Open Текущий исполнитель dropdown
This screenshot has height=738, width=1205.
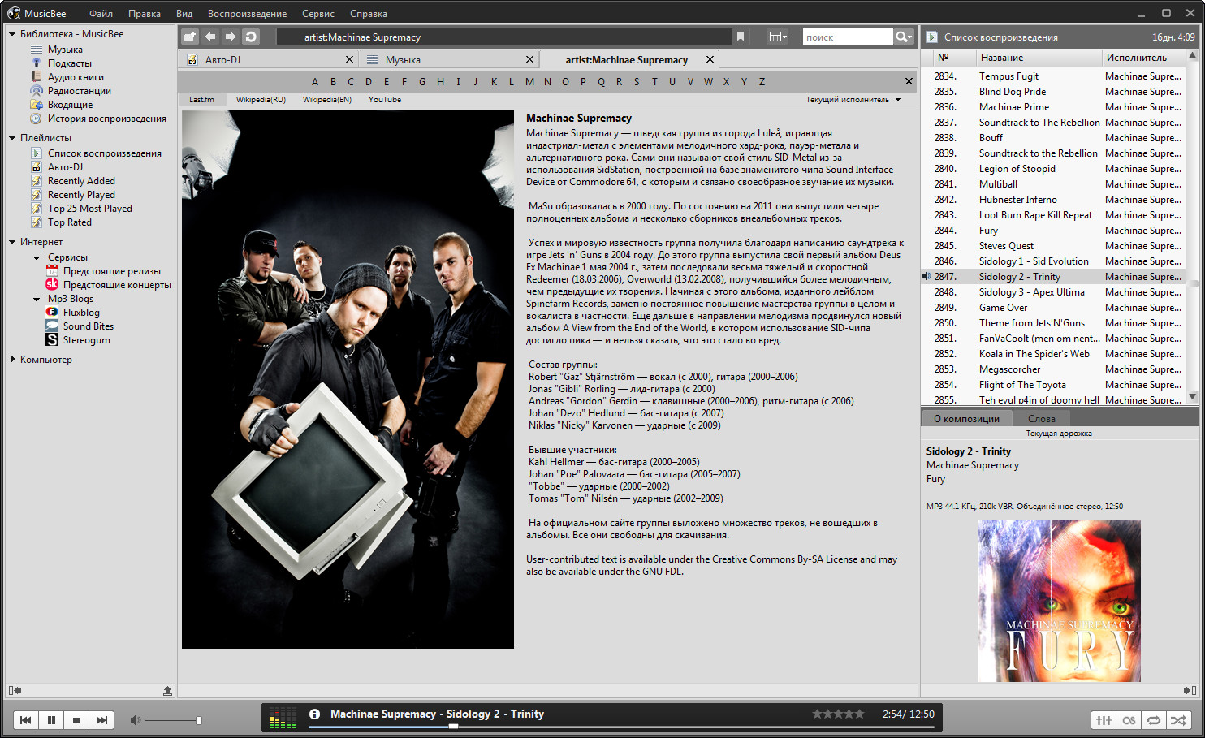853,100
